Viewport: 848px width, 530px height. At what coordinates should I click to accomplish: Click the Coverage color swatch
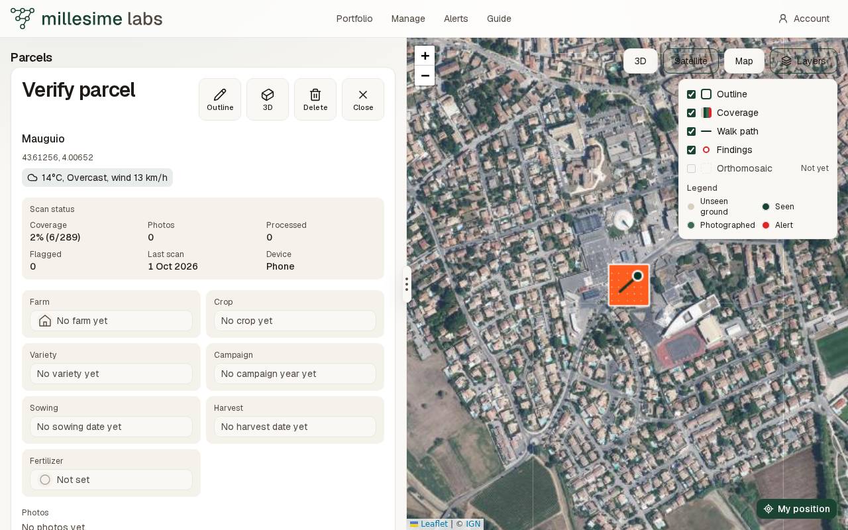point(706,113)
